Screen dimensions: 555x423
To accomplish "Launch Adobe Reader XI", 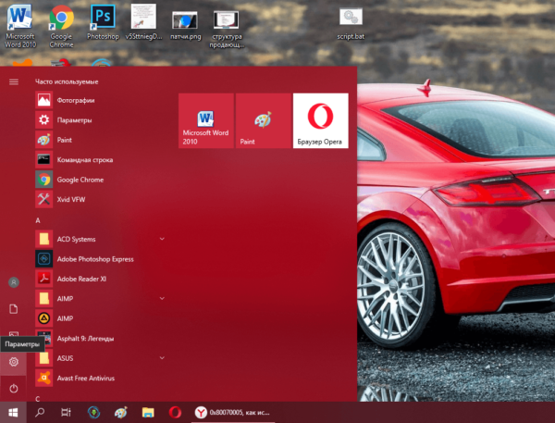I will pyautogui.click(x=101, y=279).
